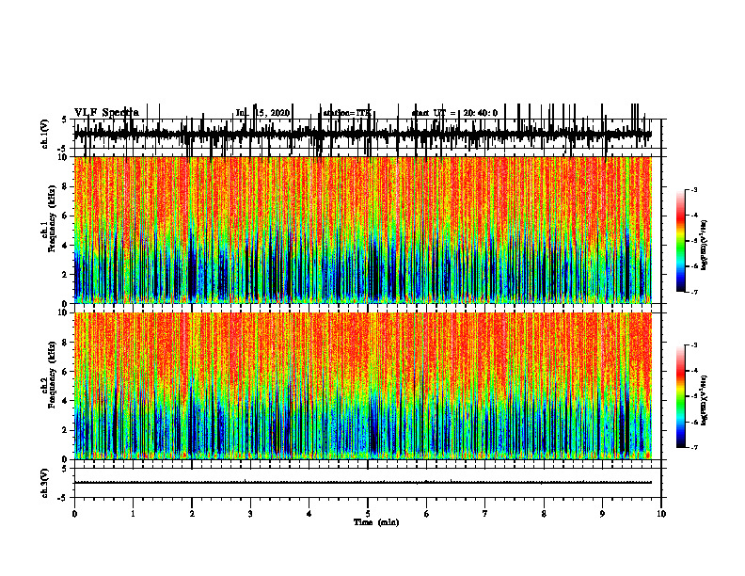Select the date text 'Jul. 15, 2020'
745x576 pixels.
(x=262, y=113)
